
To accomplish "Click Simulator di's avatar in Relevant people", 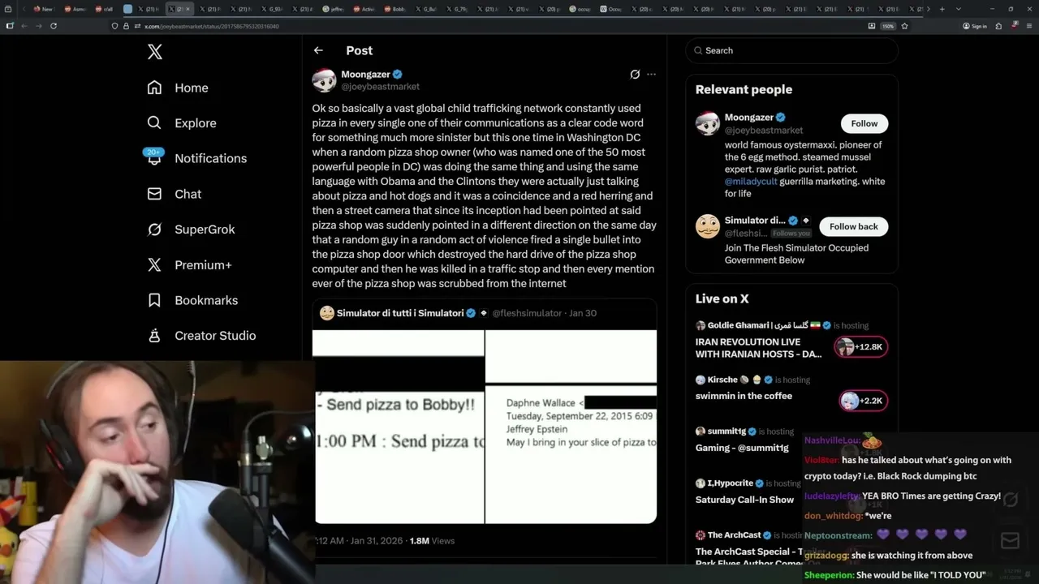I will pos(708,226).
